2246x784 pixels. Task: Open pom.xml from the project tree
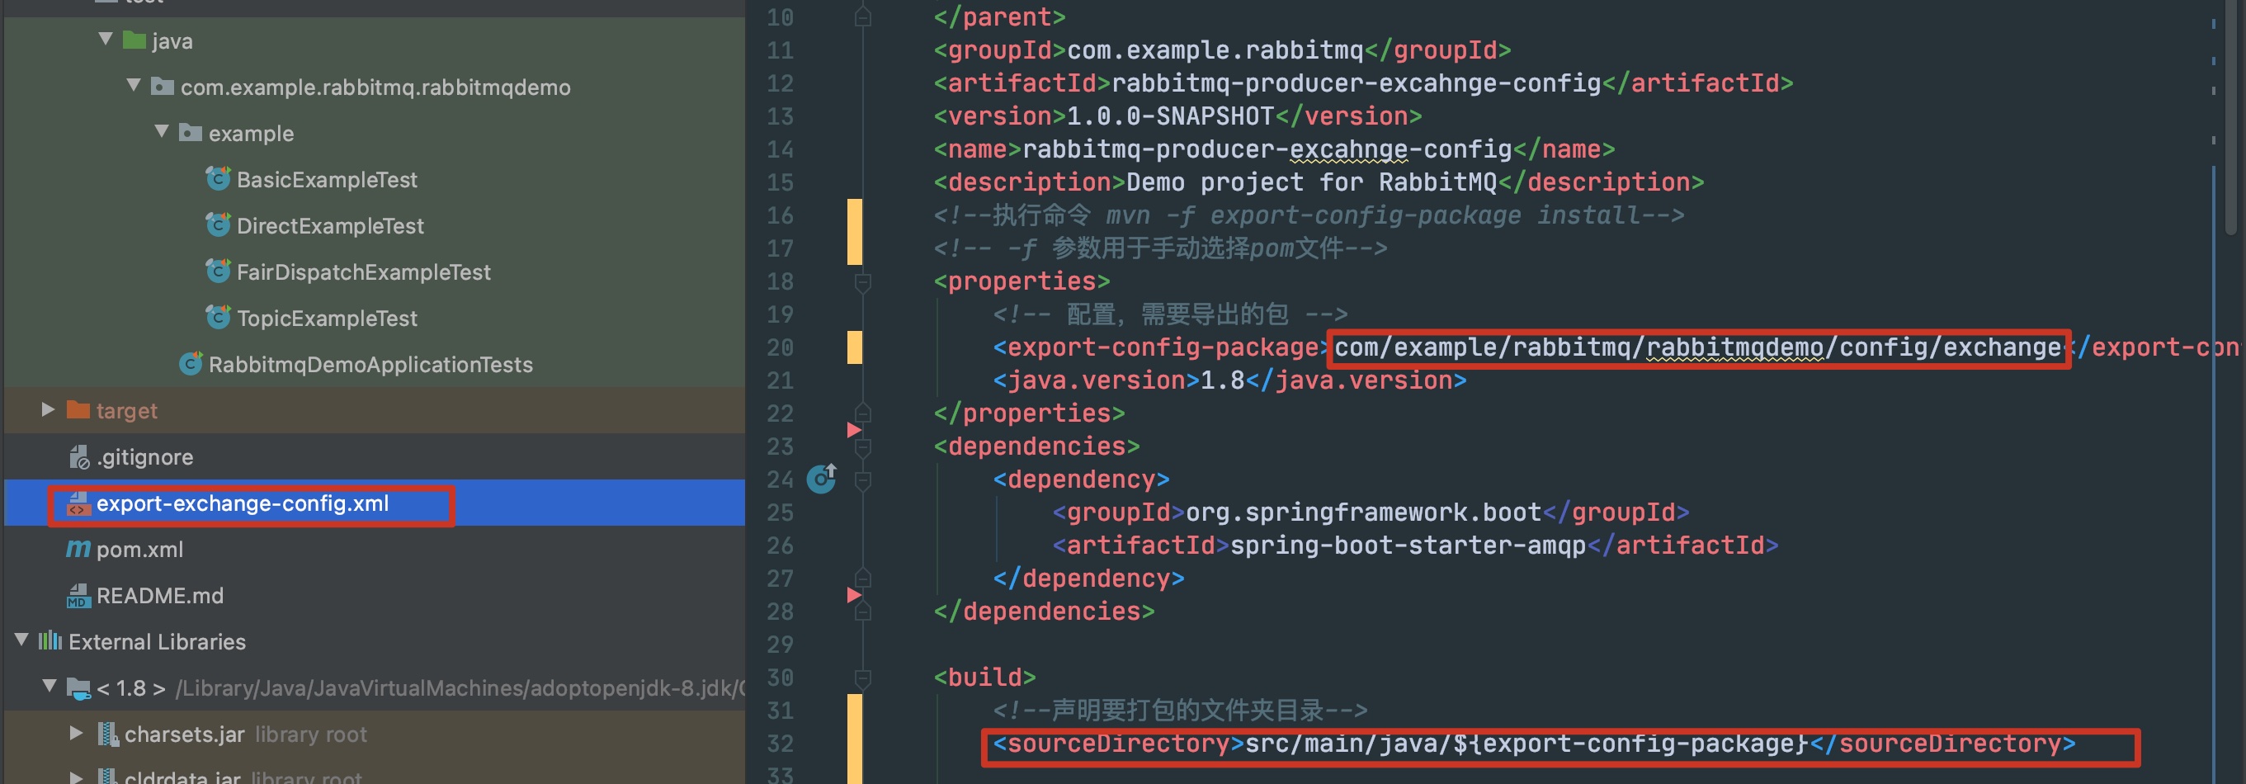[x=139, y=550]
